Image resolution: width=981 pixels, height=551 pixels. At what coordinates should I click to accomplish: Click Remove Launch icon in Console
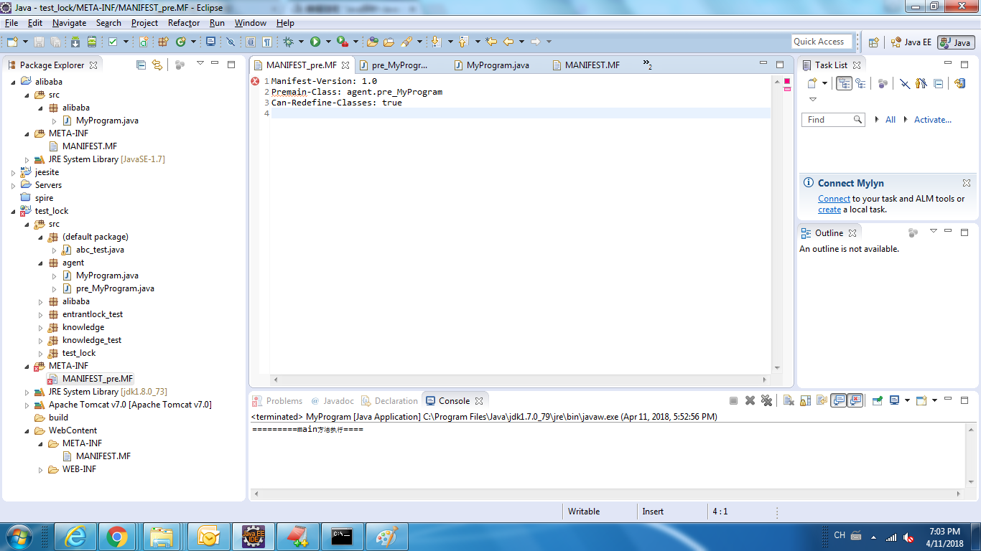click(750, 400)
